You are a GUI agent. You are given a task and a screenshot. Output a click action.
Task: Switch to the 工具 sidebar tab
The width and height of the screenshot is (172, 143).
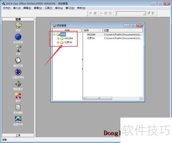18,135
